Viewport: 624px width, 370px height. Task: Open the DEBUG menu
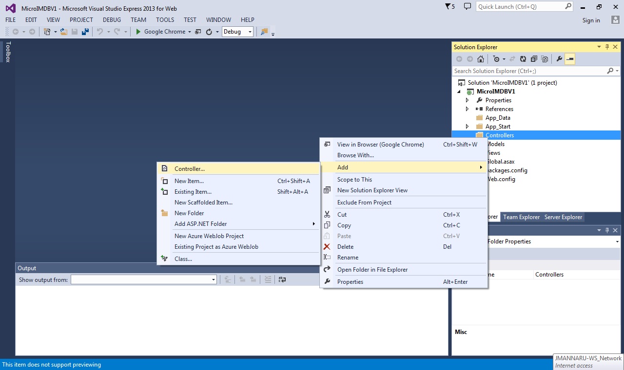[x=112, y=20]
